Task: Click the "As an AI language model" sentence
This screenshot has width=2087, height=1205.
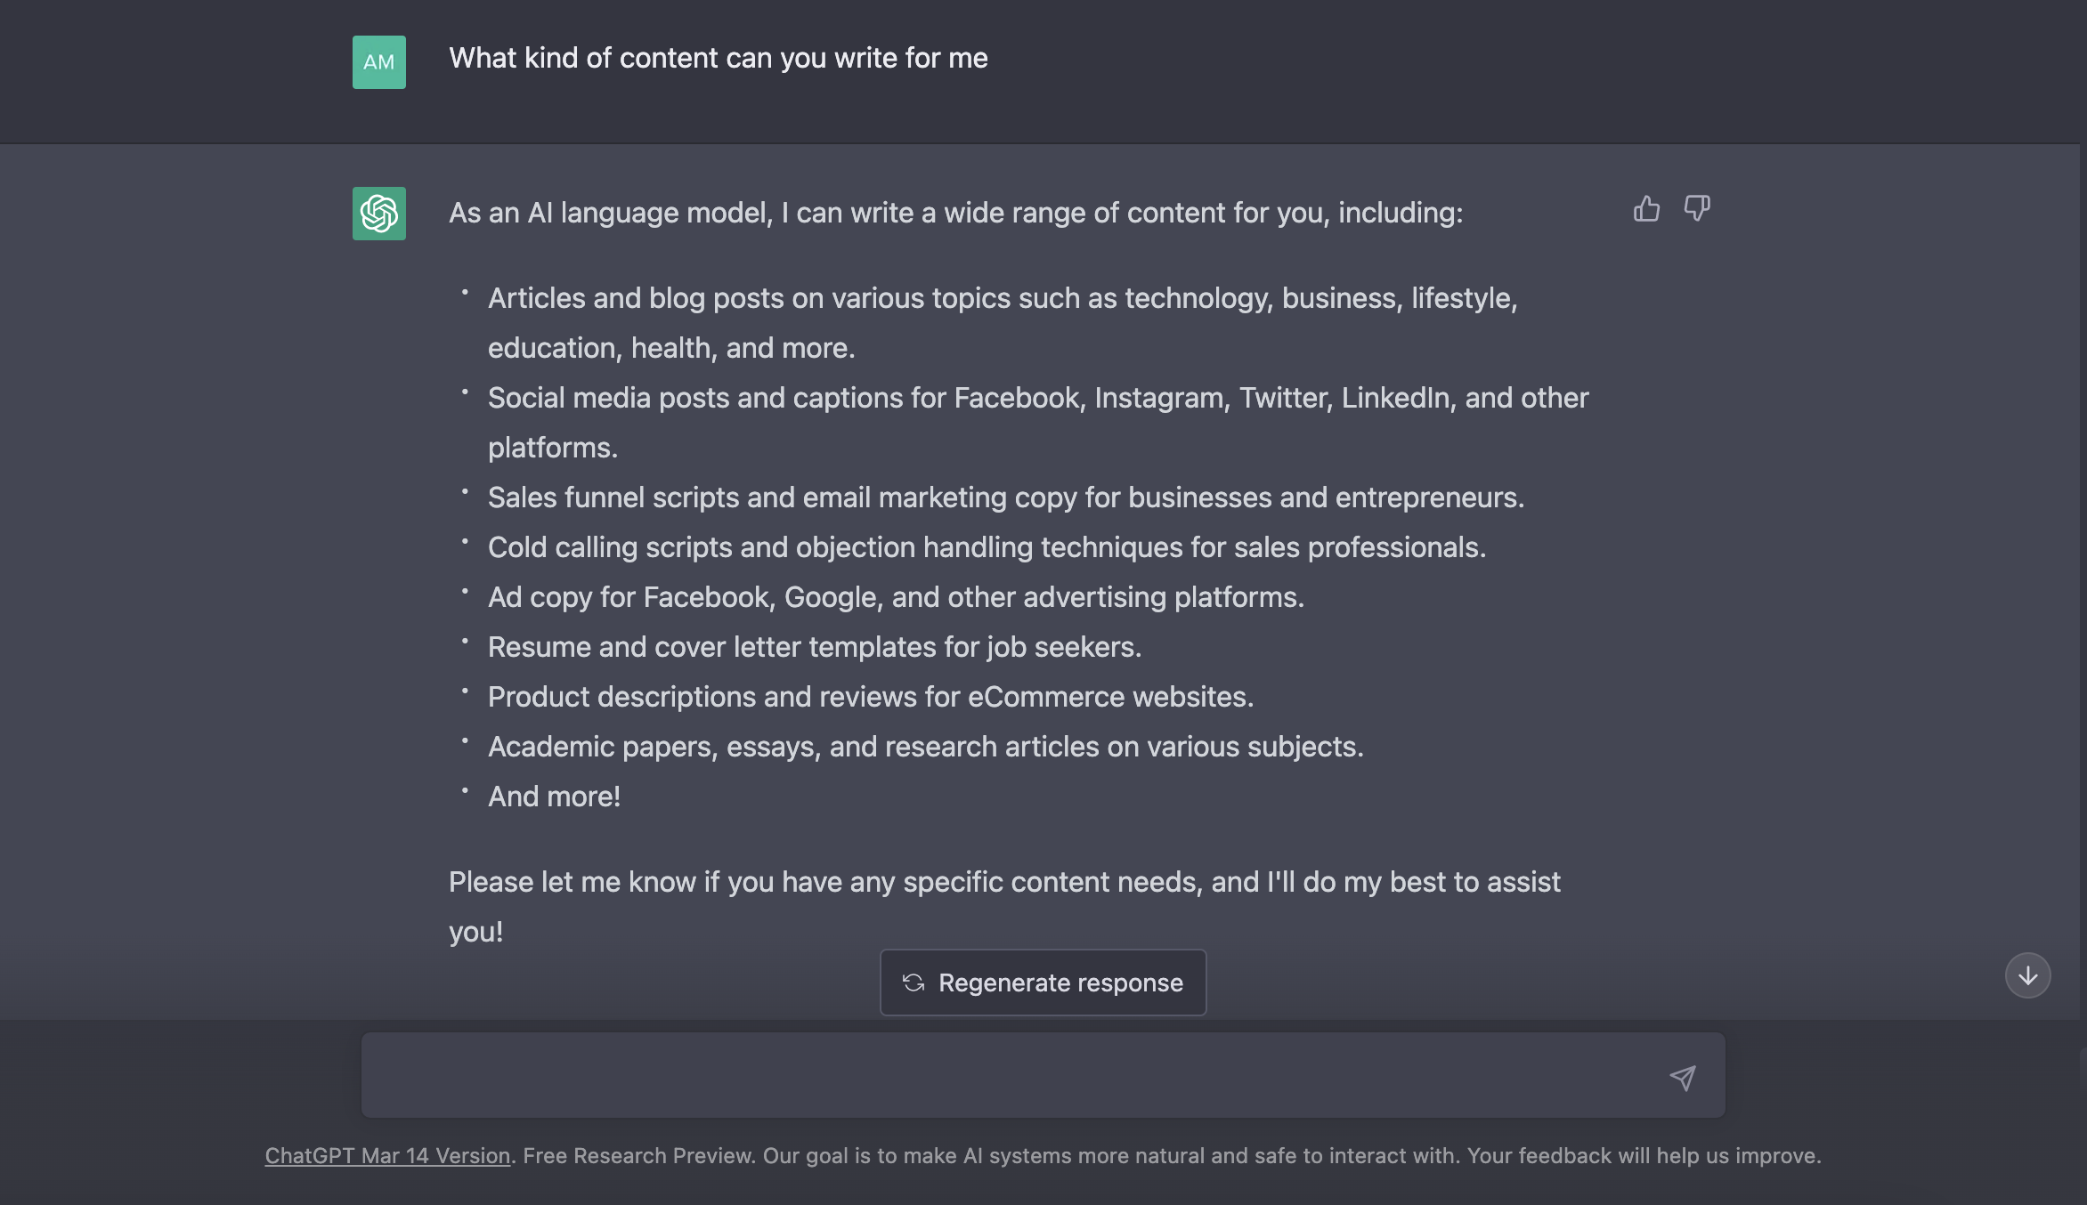Action: [955, 213]
